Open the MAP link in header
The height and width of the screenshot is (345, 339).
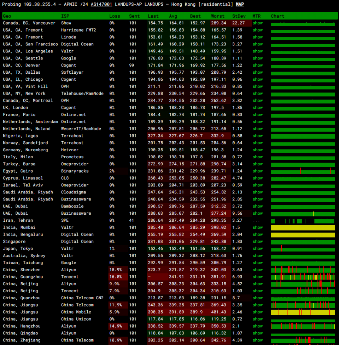(240, 4)
